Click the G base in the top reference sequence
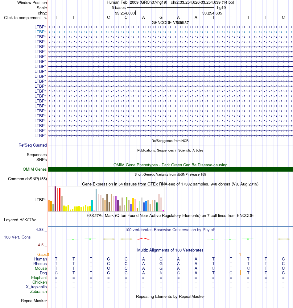Image resolution: width=293 pixels, height=308 pixels. point(161,17)
